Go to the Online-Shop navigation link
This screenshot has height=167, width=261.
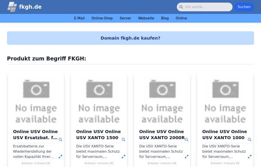pyautogui.click(x=102, y=18)
